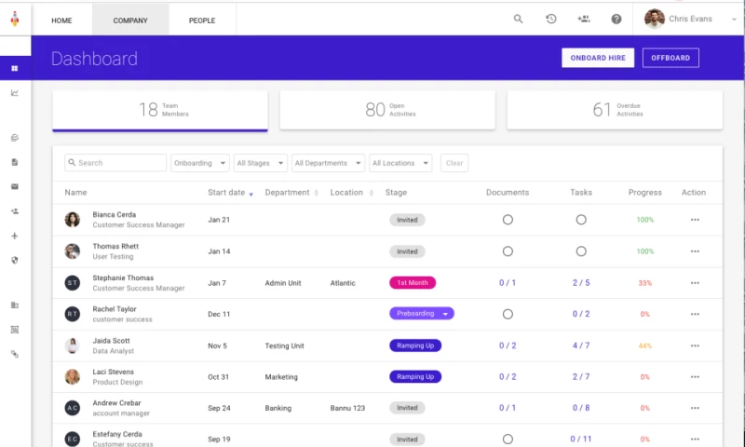Viewport: 745px width, 447px height.
Task: Open the documents sidebar icon
Action: tap(15, 162)
